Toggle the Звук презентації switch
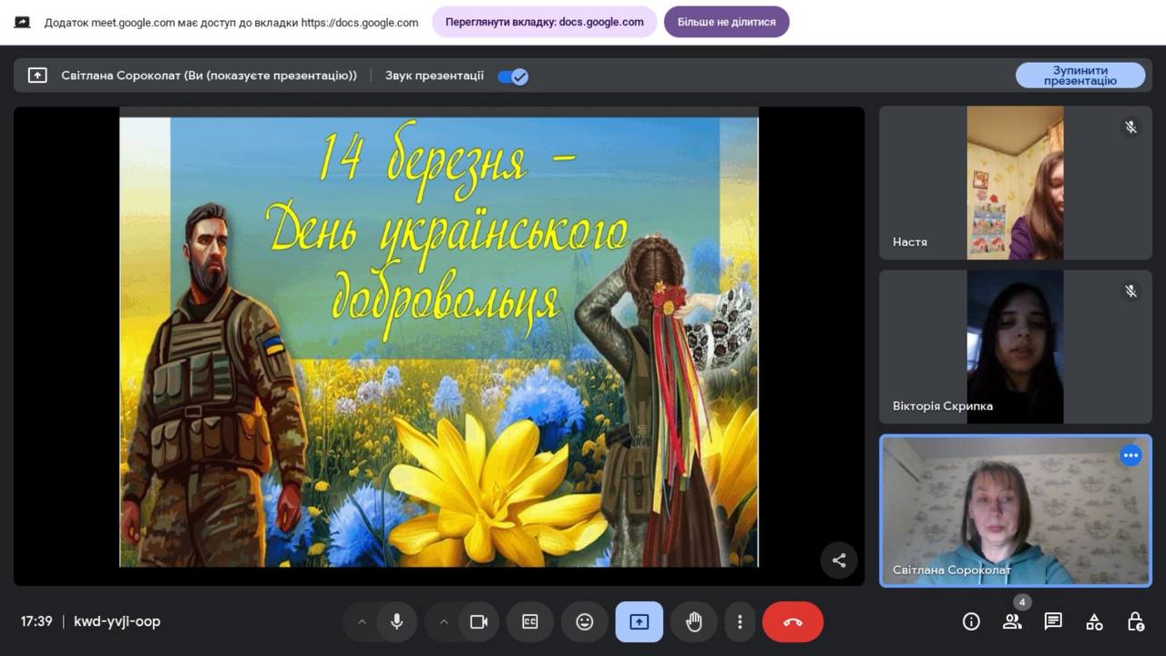1166x656 pixels. [513, 77]
